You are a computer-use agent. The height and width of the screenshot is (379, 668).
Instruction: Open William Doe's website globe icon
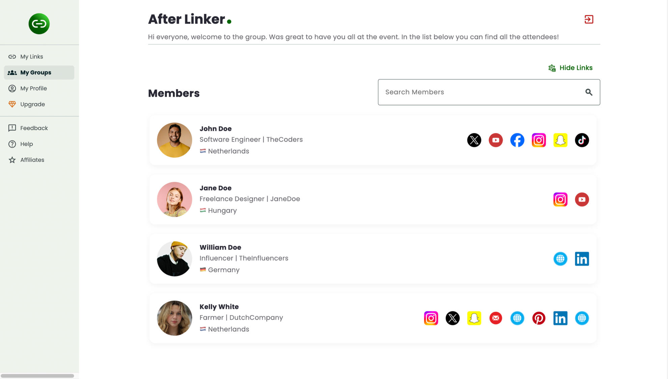tap(560, 259)
